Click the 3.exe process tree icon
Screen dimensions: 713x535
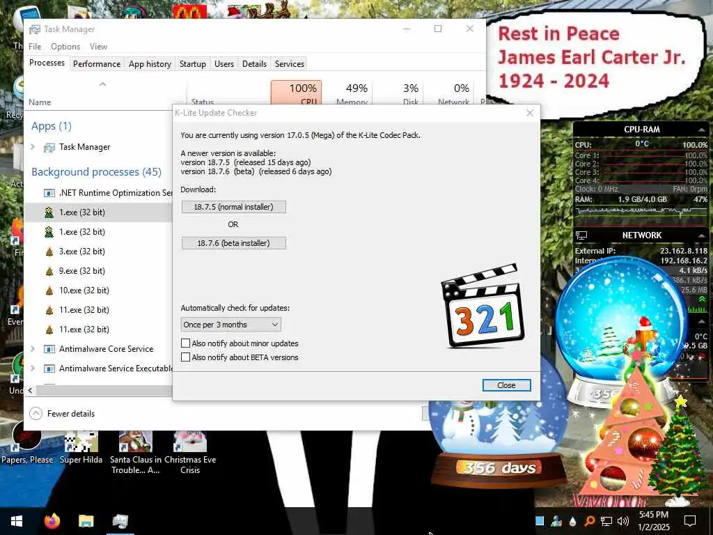click(49, 251)
